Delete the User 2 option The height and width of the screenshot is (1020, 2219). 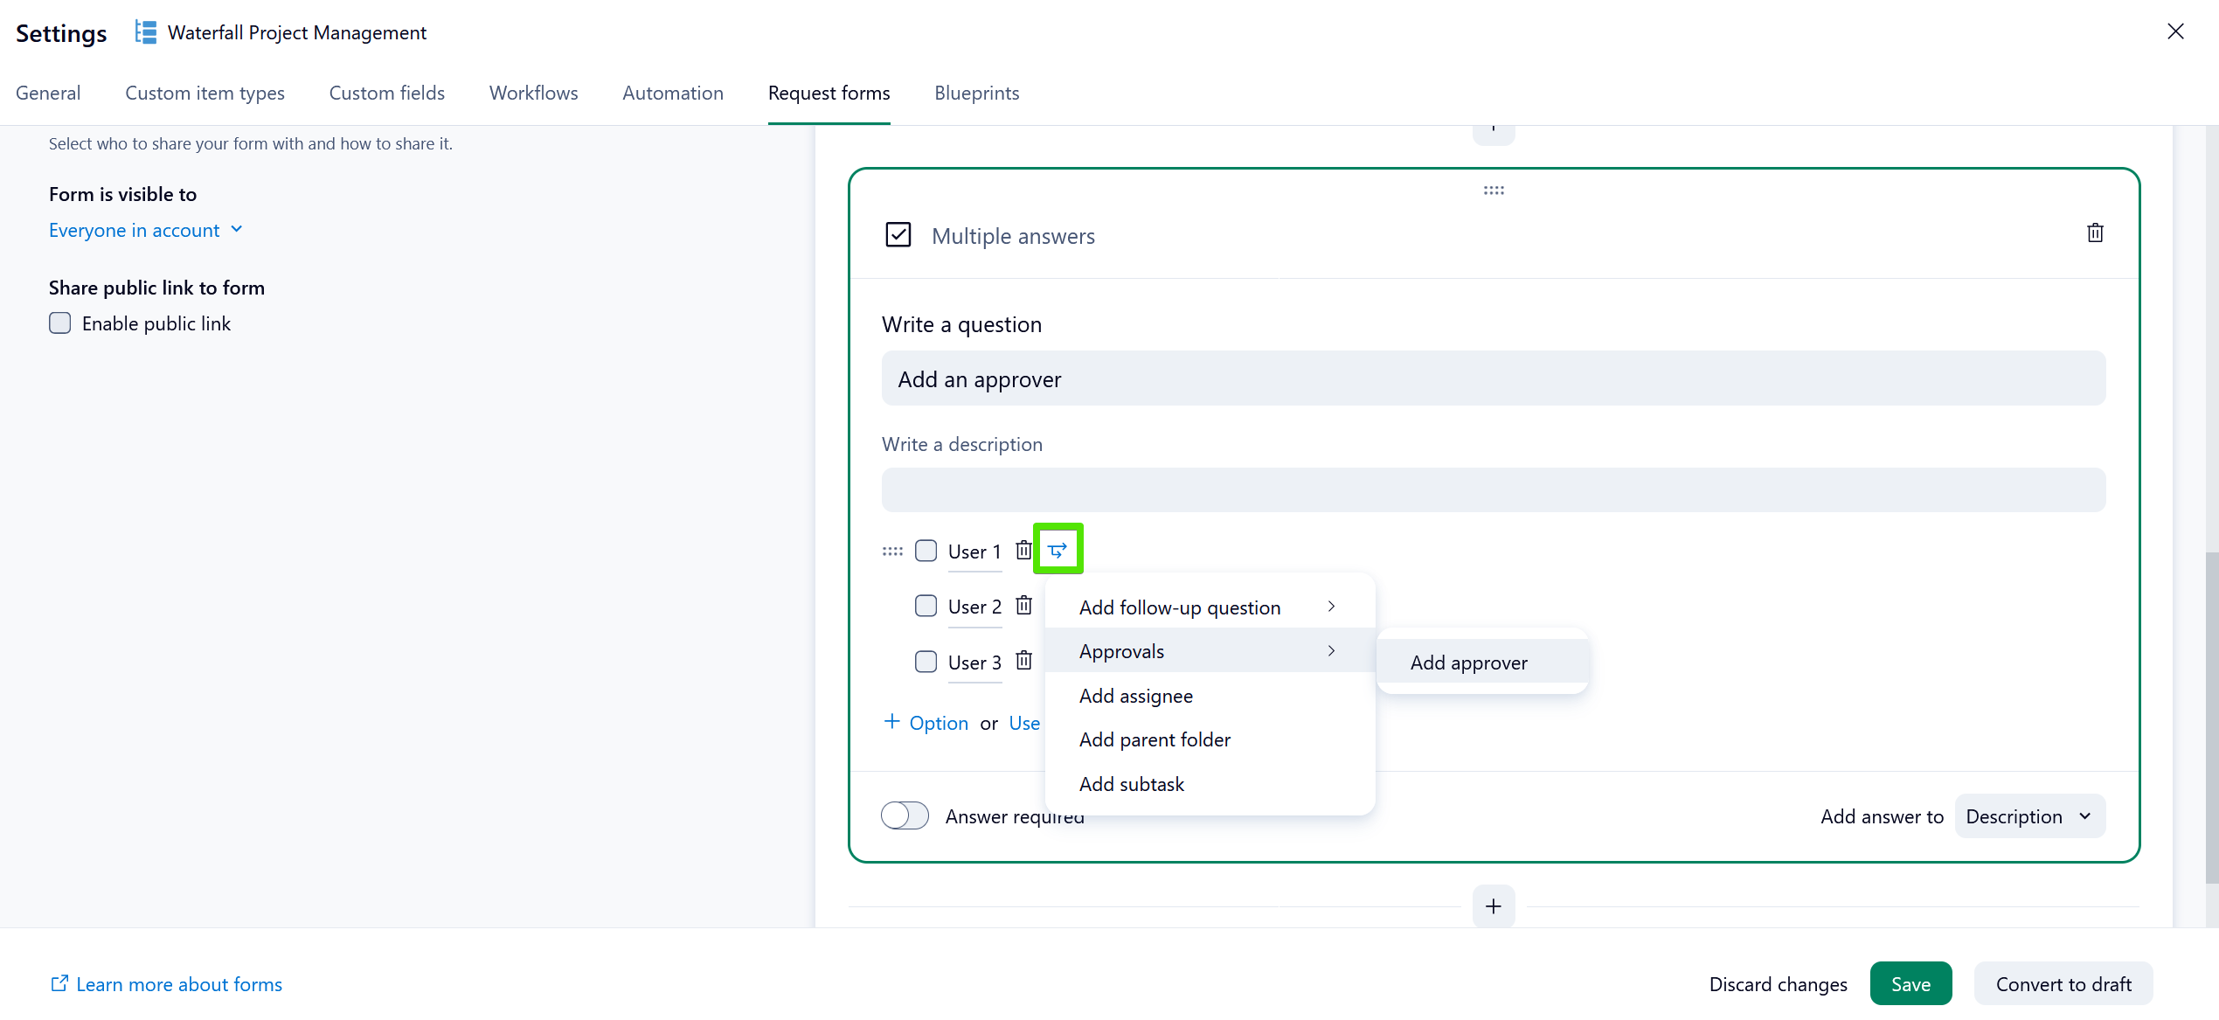(1023, 606)
